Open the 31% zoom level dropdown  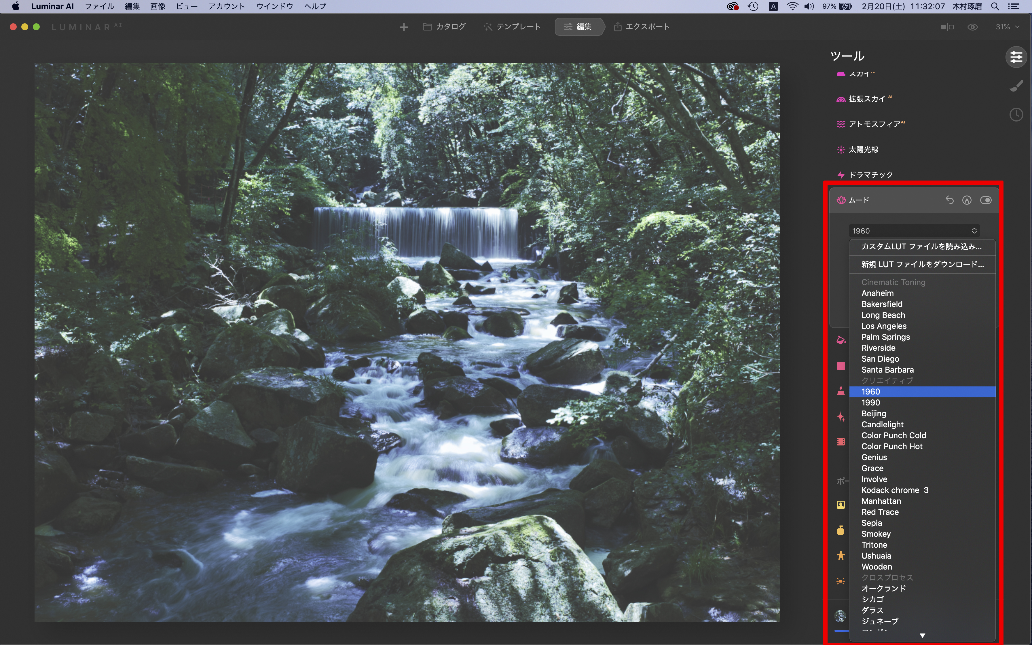click(1007, 27)
